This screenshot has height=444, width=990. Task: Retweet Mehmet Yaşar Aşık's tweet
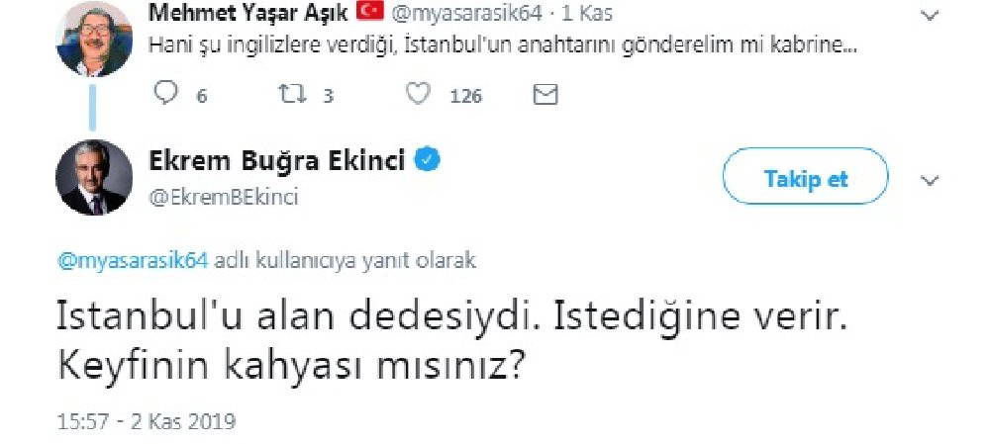pos(290,95)
